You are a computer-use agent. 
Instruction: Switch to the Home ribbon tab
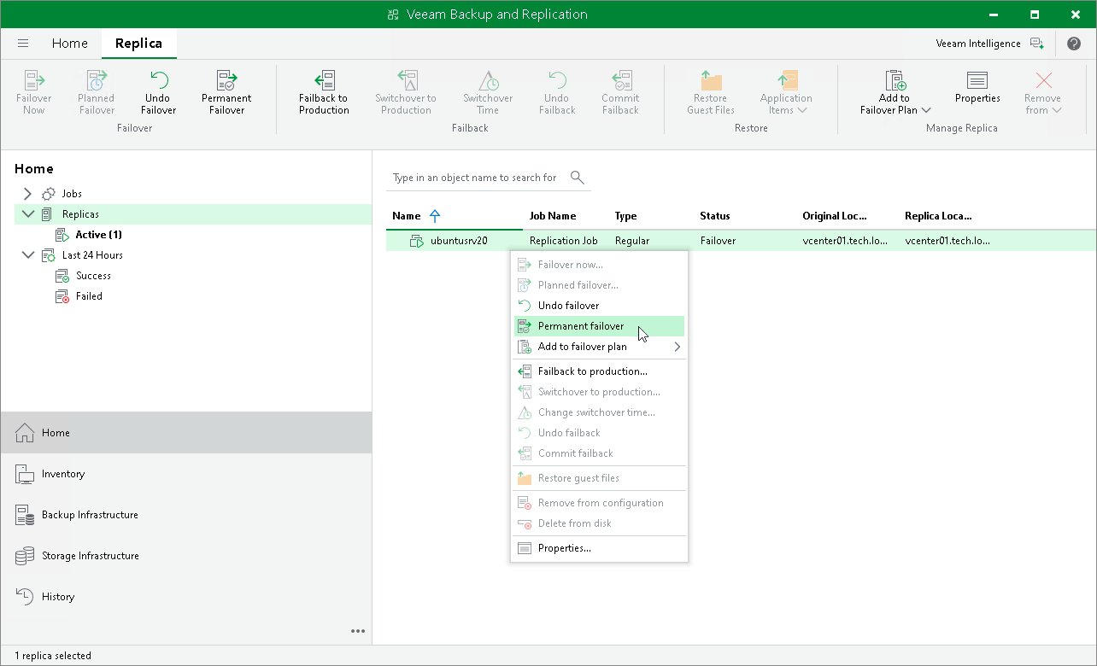tap(69, 44)
